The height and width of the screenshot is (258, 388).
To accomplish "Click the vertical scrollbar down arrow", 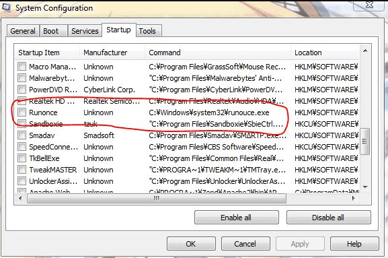I will click(365, 187).
